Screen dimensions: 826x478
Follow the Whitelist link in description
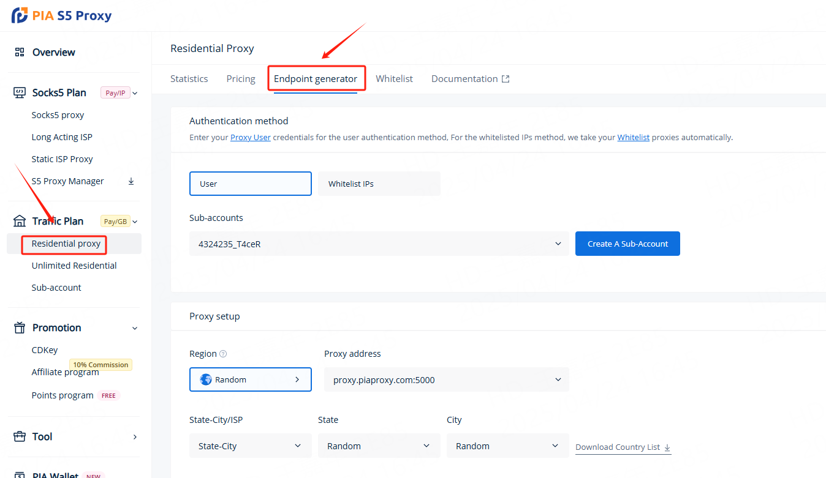click(634, 138)
